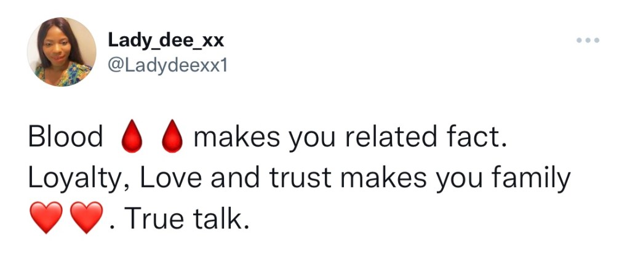Click the word "Blood" in the tweet
The height and width of the screenshot is (256, 630).
tap(66, 138)
